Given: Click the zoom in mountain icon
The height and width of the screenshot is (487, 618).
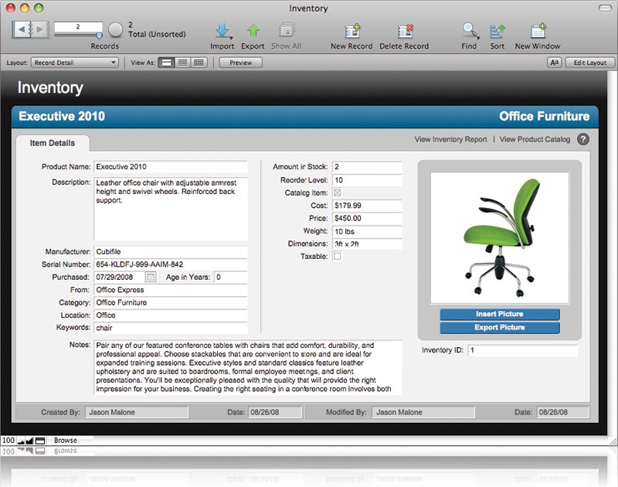Looking at the screenshot, I should click(29, 441).
